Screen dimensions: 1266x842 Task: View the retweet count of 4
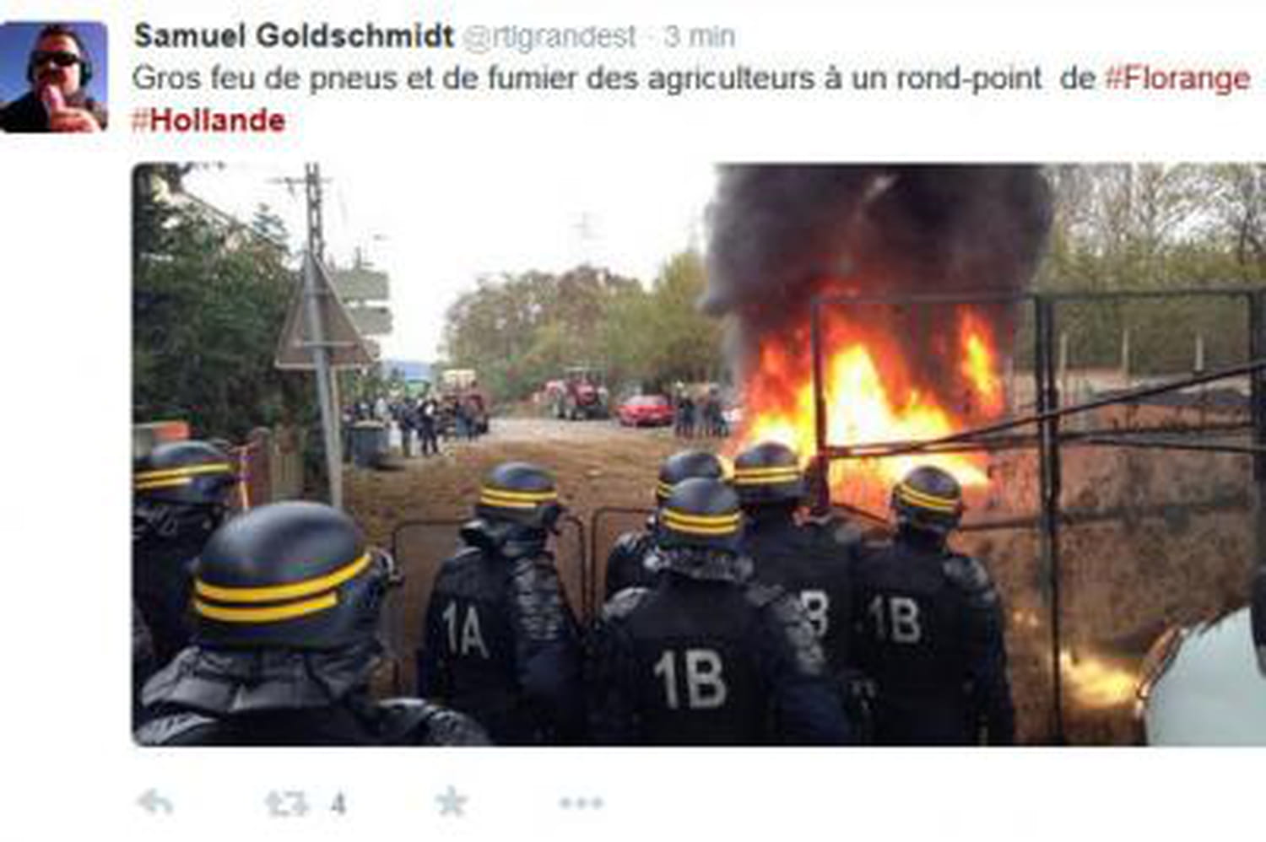pos(338,804)
